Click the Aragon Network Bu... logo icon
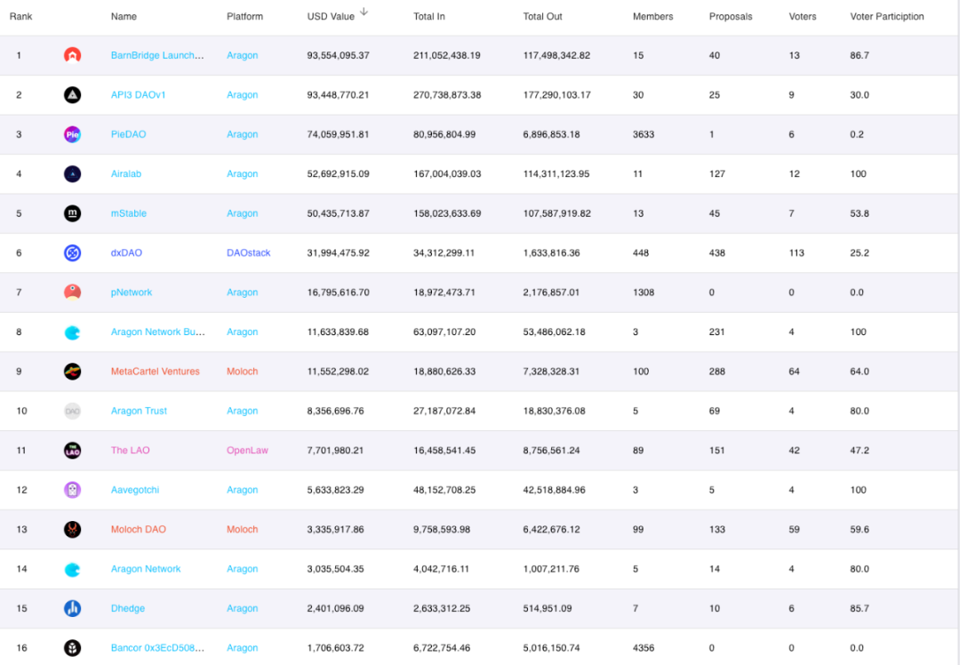Screen dimensions: 960x665 [x=72, y=332]
